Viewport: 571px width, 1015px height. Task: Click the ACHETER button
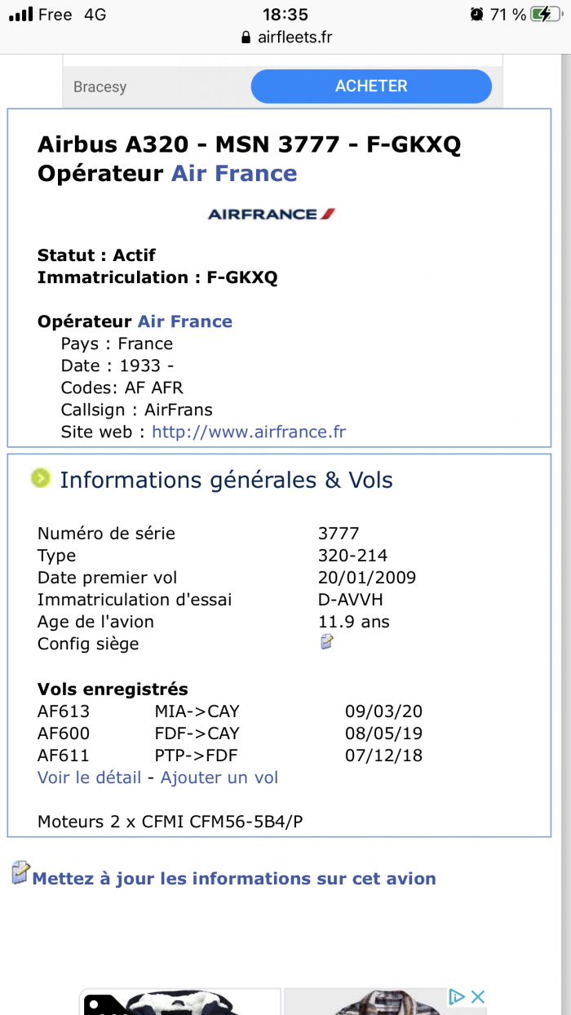point(371,86)
